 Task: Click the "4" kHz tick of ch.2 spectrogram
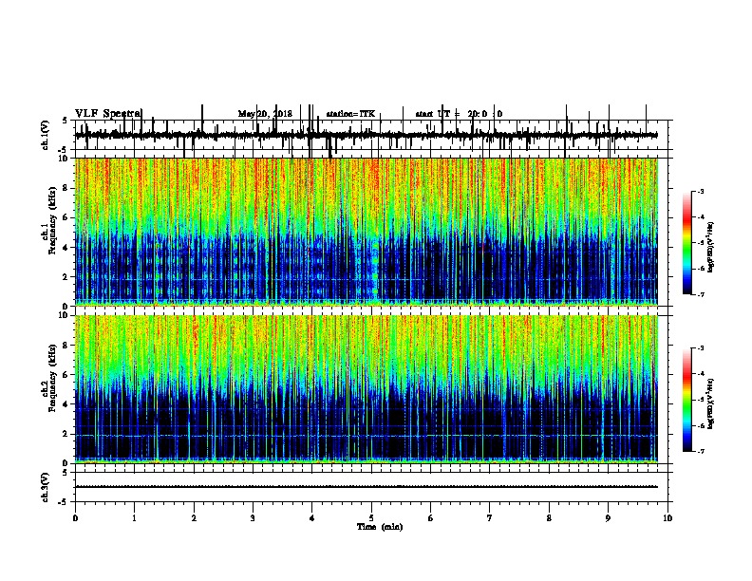[66, 404]
